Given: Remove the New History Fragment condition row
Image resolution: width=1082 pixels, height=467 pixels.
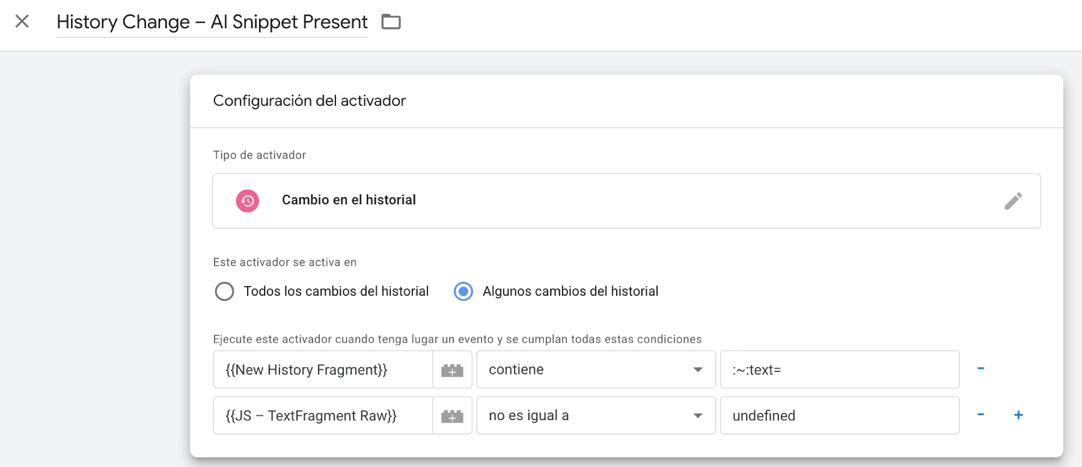Looking at the screenshot, I should 980,368.
